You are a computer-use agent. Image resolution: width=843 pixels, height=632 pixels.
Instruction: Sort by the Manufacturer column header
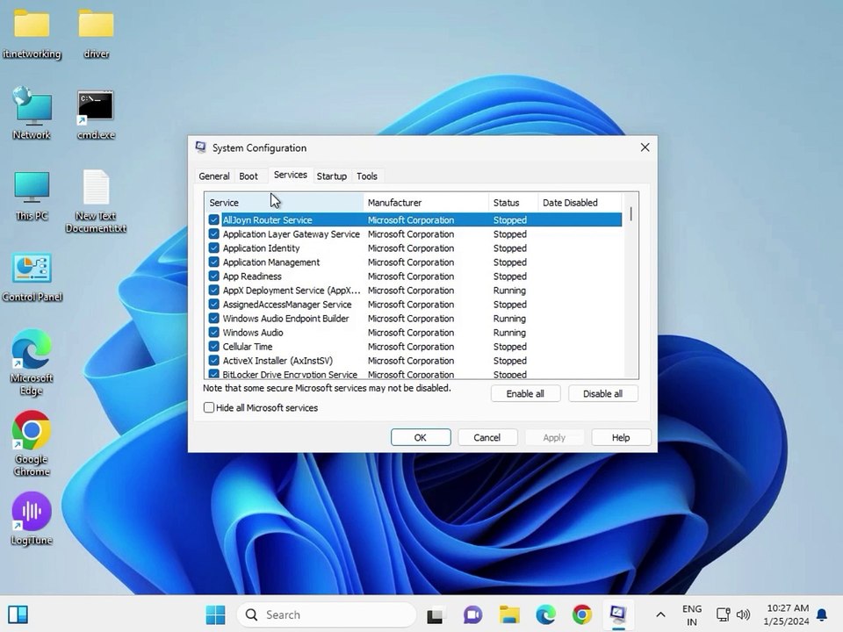[x=426, y=203]
